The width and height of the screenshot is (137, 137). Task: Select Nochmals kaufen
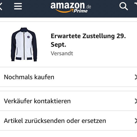click(68, 77)
